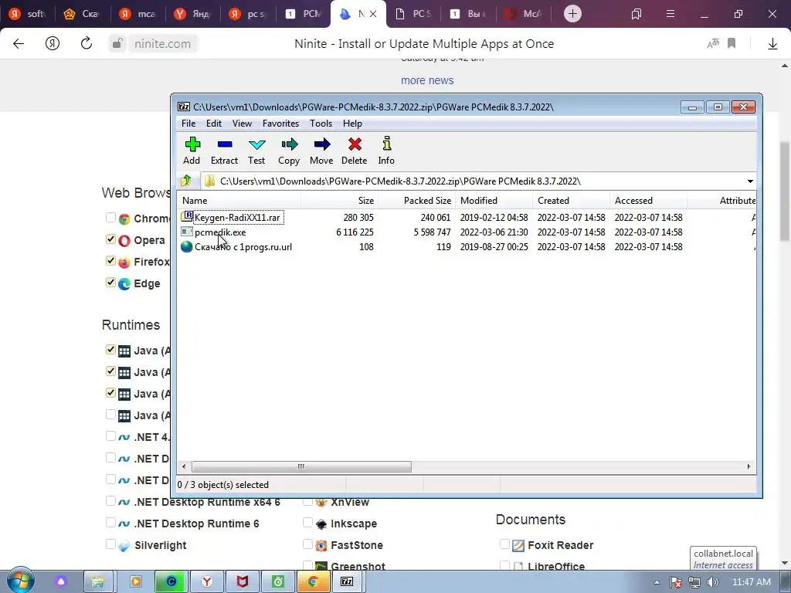This screenshot has height=593, width=791.
Task: Expand the 7-Zip path dropdown arrow
Action: coord(750,181)
